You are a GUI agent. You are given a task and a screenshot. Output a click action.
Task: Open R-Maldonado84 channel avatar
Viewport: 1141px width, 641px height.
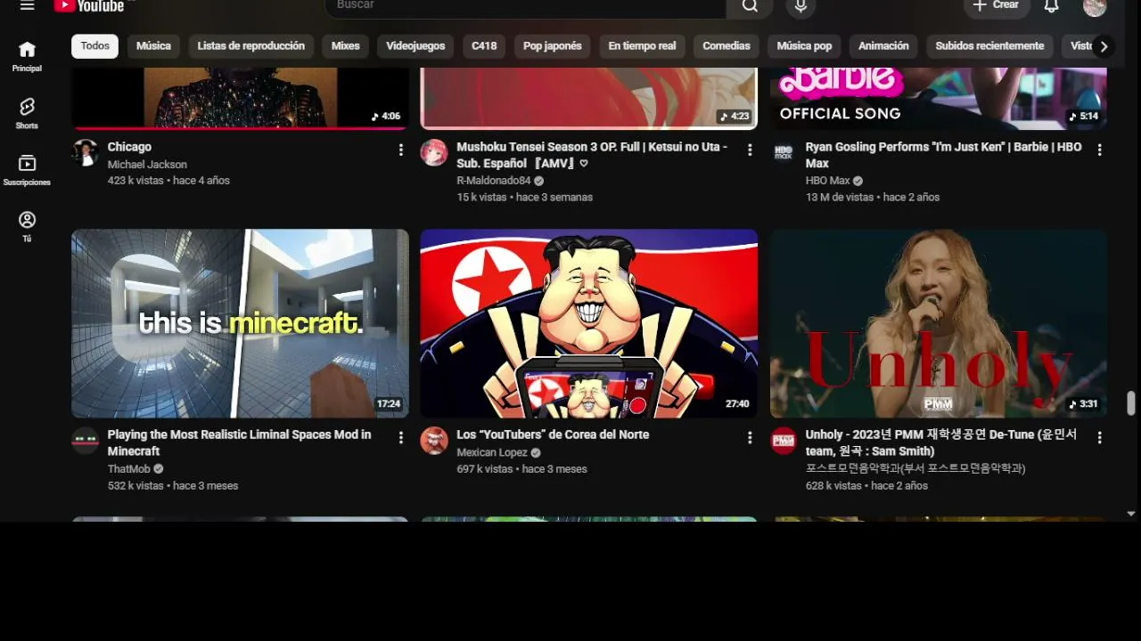(x=434, y=152)
